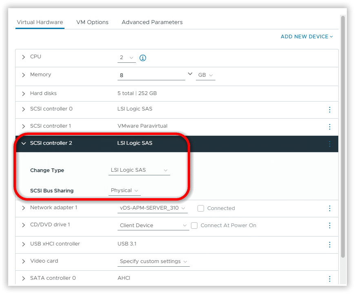
Task: Enable the network adapter Connected checkbox
Action: pyautogui.click(x=201, y=208)
